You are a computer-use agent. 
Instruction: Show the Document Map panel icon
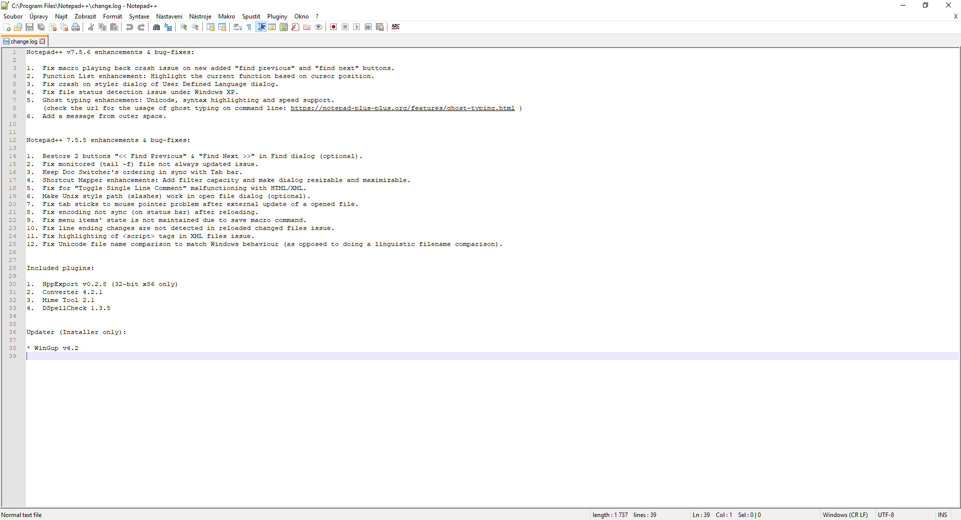coord(284,27)
